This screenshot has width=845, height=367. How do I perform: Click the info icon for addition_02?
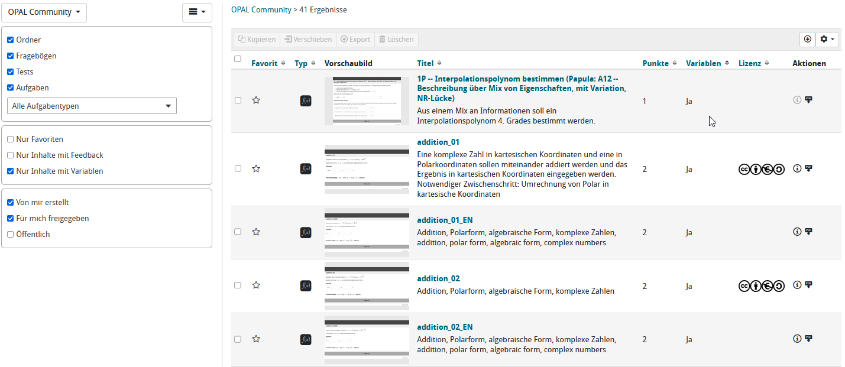click(797, 285)
